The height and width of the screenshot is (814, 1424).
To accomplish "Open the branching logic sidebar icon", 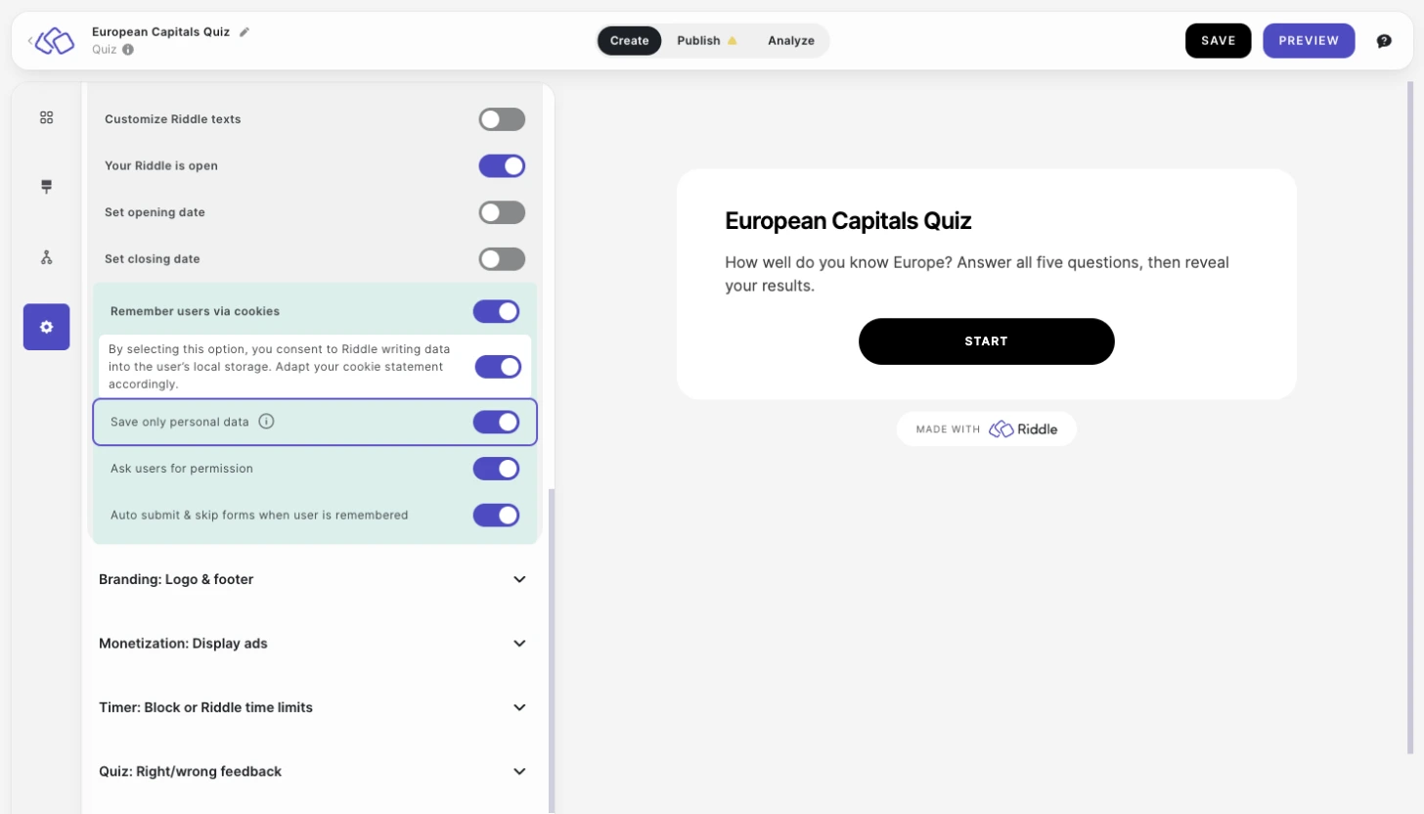I will click(x=46, y=257).
